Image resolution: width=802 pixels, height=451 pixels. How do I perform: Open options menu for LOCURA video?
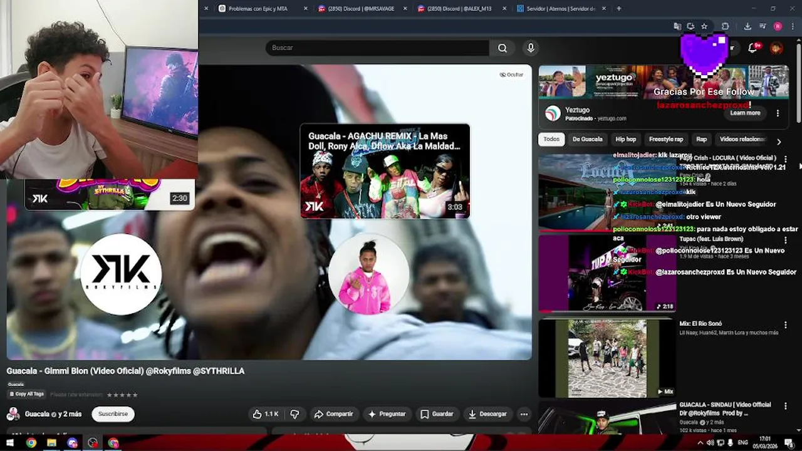[x=785, y=160]
